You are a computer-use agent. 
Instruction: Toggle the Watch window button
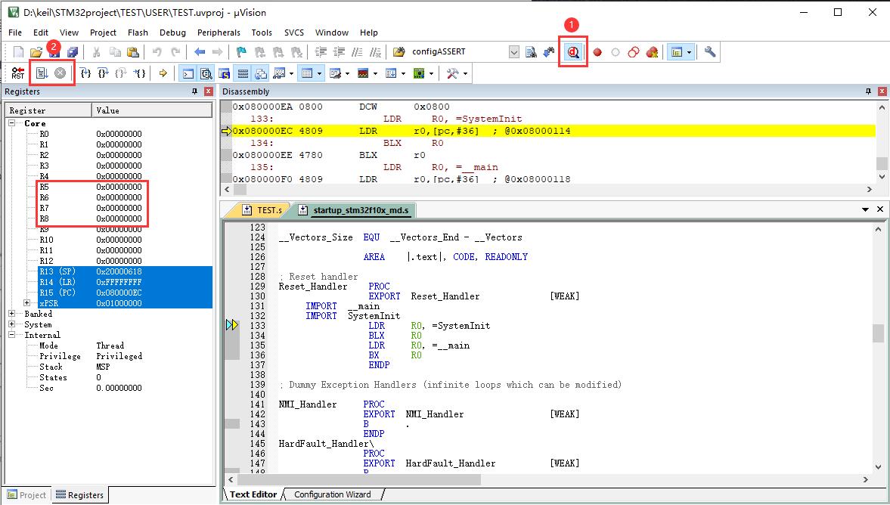click(x=279, y=73)
